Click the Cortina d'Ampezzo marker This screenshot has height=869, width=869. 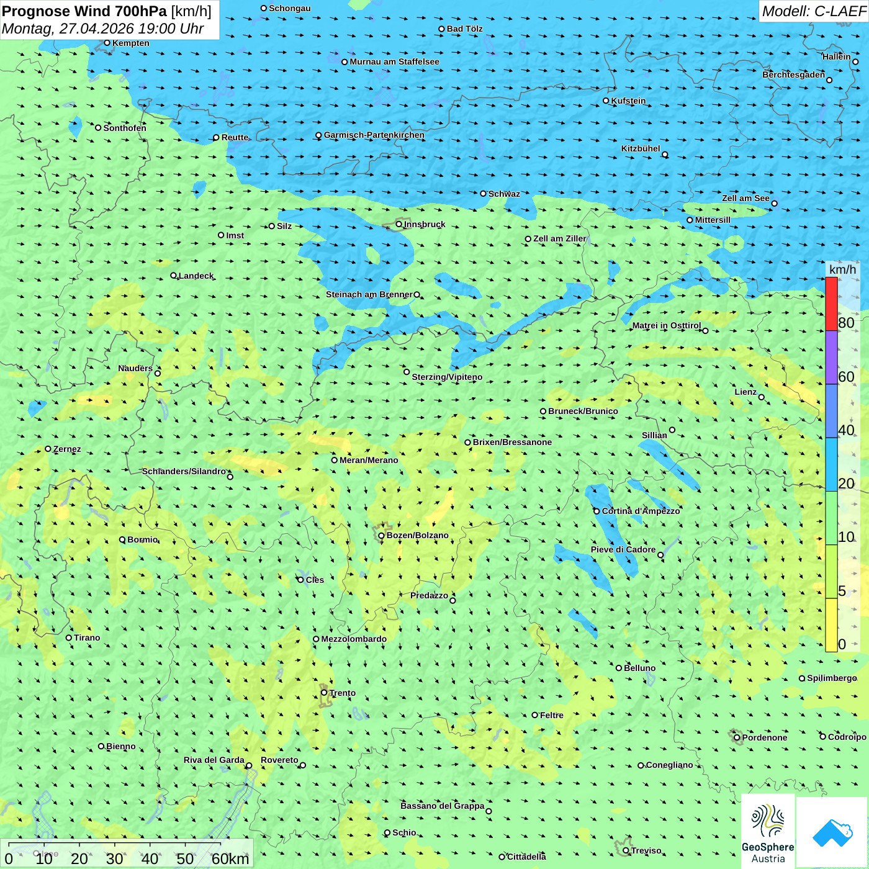click(597, 511)
